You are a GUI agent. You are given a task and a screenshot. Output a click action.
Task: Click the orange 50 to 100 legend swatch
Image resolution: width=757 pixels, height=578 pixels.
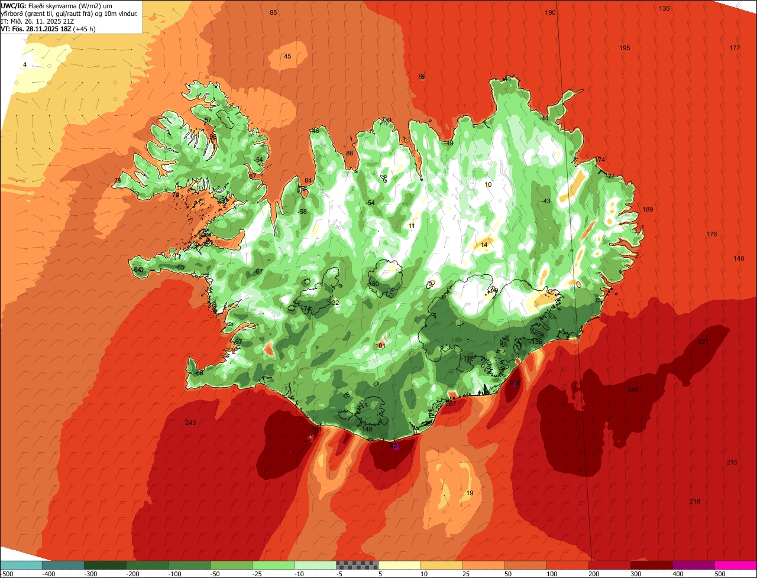pyautogui.click(x=525, y=564)
